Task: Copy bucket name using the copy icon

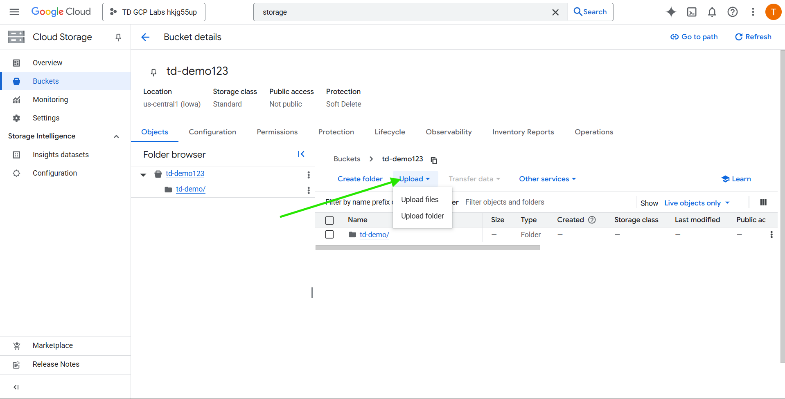Action: click(434, 160)
